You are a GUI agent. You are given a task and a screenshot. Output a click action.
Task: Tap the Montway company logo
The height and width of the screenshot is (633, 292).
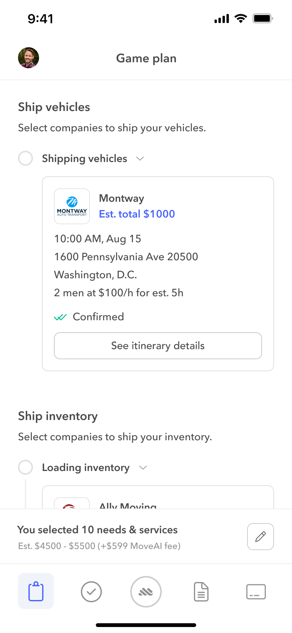(x=72, y=206)
